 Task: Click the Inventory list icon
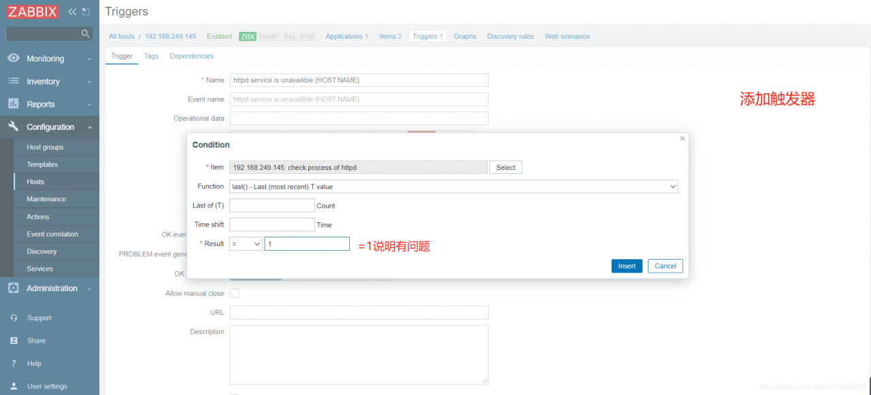tap(14, 81)
